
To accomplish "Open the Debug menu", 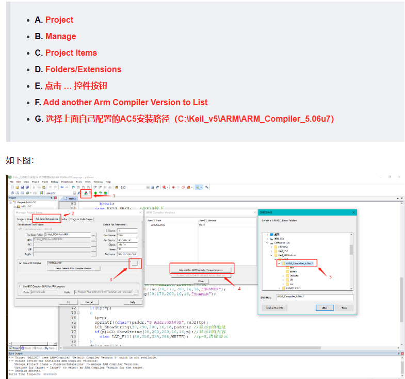I will (55, 182).
